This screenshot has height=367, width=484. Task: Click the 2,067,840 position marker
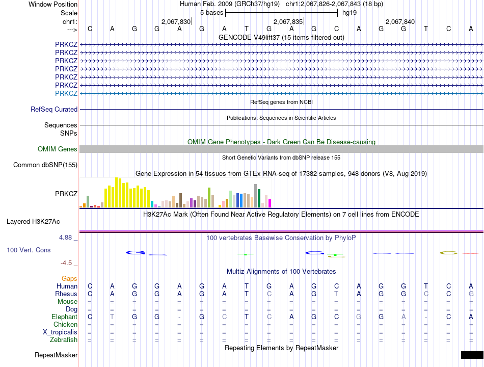[x=400, y=21]
